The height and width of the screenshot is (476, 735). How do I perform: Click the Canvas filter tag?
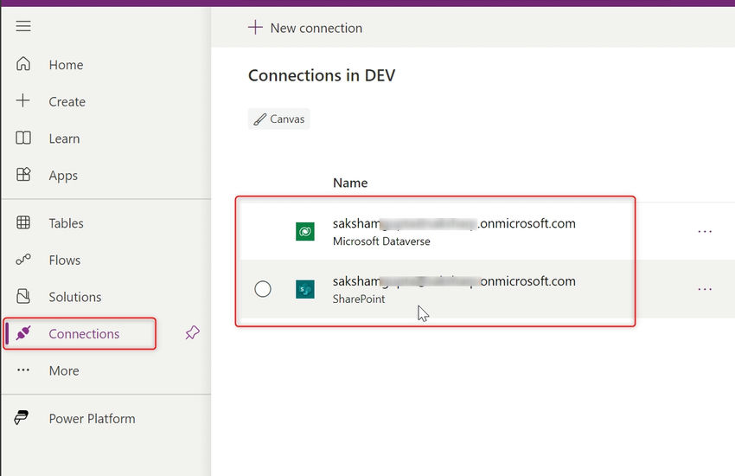pos(279,119)
